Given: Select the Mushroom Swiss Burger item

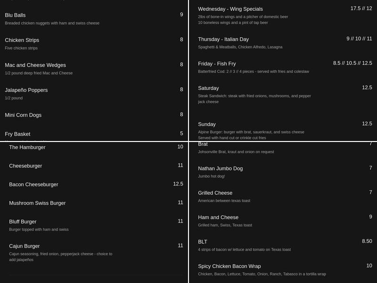Looking at the screenshot, I should 37,203.
